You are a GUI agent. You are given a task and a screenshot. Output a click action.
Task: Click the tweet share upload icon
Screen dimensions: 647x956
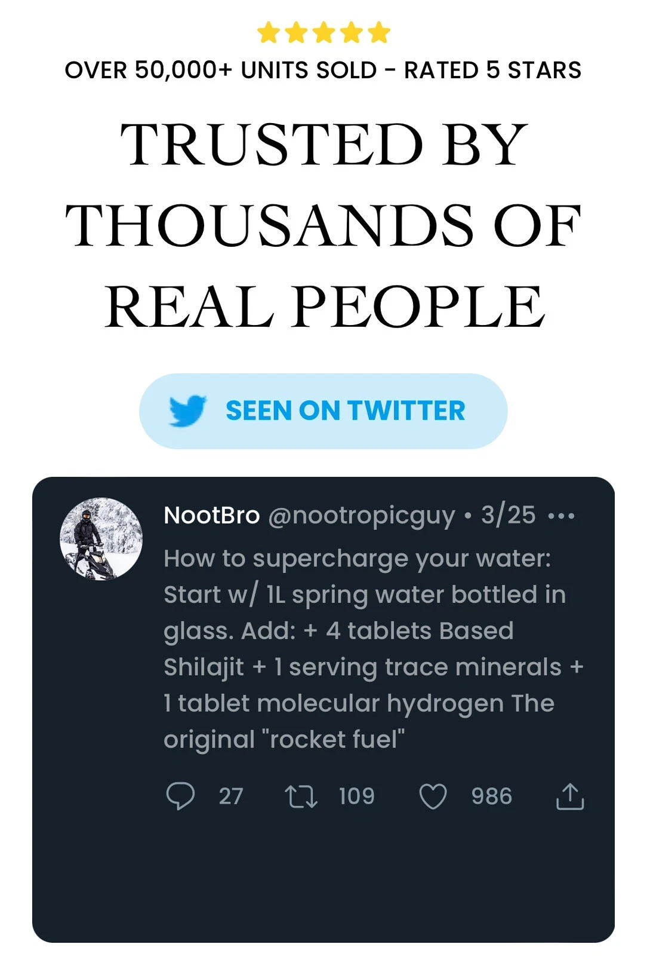[570, 796]
